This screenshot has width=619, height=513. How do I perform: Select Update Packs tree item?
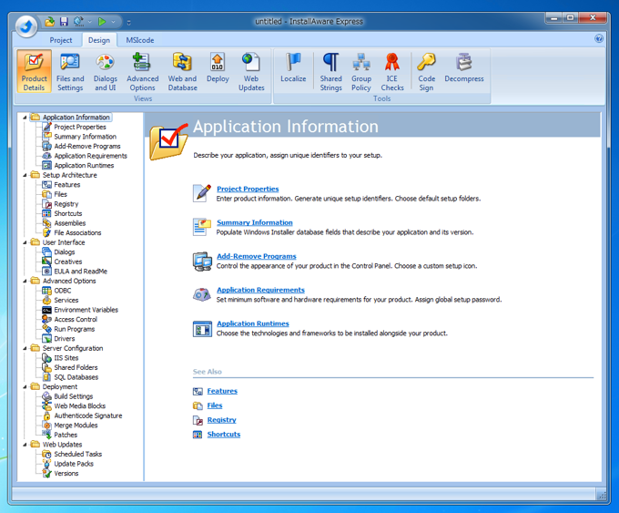[x=74, y=464]
